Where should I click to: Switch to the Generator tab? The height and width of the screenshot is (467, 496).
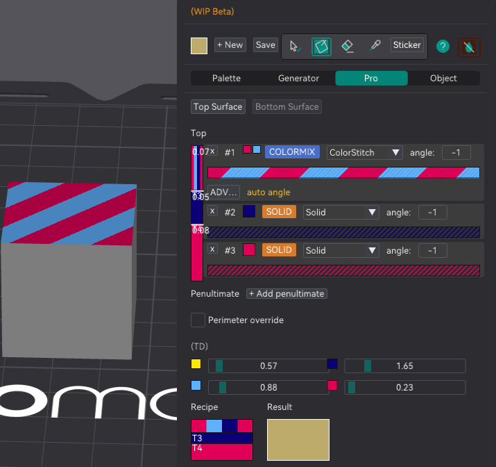pos(298,79)
